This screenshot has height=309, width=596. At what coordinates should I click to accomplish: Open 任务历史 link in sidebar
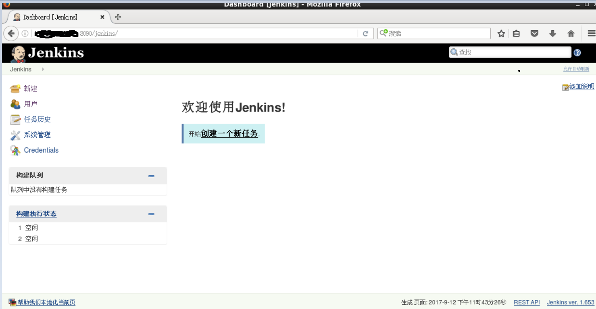click(37, 120)
